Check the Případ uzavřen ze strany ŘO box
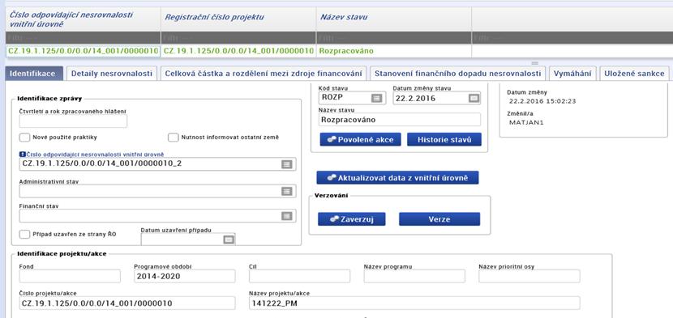 pyautogui.click(x=24, y=234)
